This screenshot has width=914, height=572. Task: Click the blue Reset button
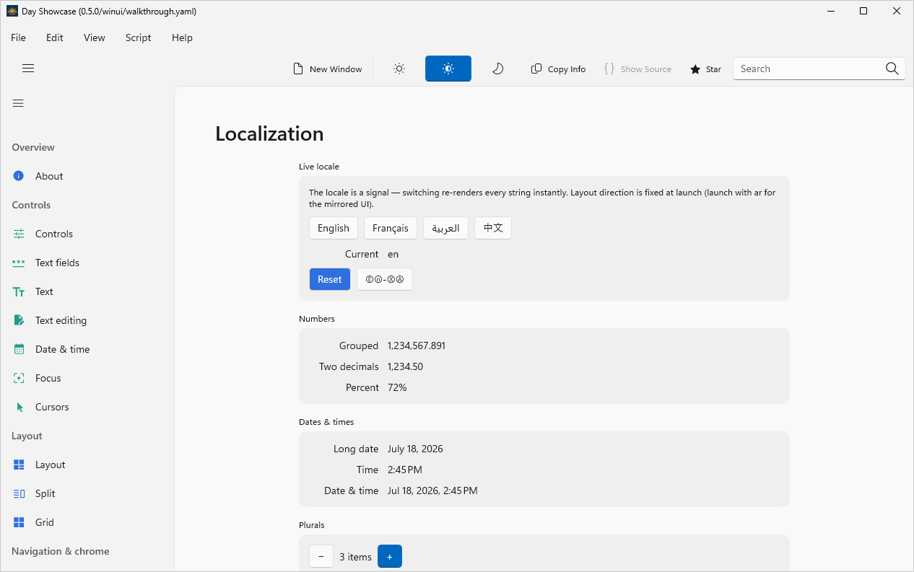pos(330,279)
